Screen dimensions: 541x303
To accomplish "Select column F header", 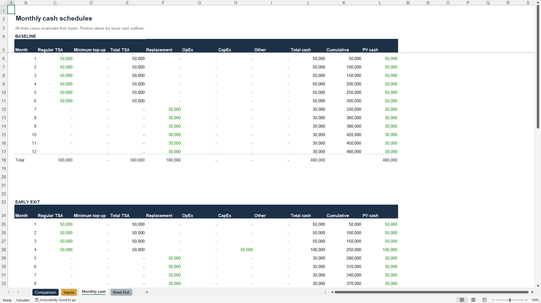I will (x=163, y=3).
